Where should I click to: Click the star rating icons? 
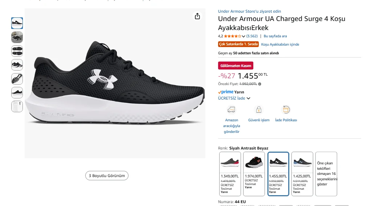pyautogui.click(x=232, y=36)
